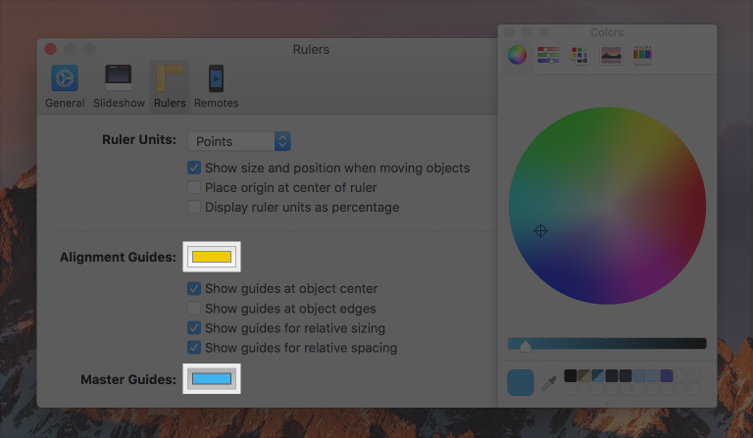Select the Color Wheel mode in Colors window
The height and width of the screenshot is (438, 753).
click(x=518, y=55)
